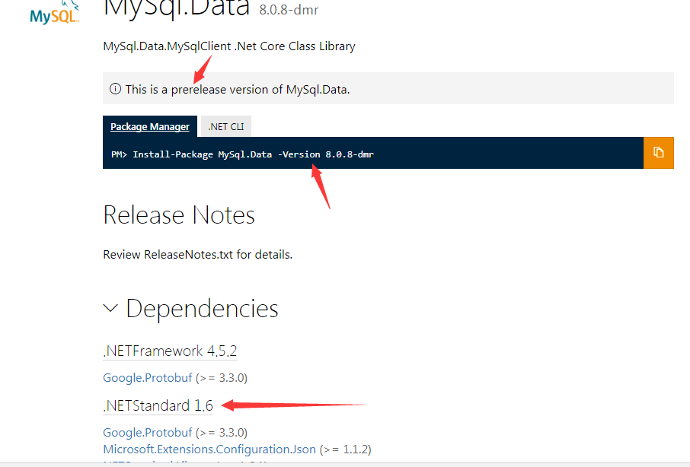Click the Install-Package MySql.Data command text
The width and height of the screenshot is (690, 467).
[254, 154]
